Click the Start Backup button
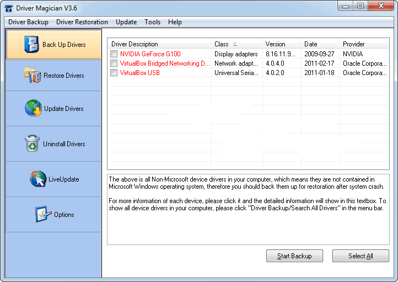 (294, 256)
